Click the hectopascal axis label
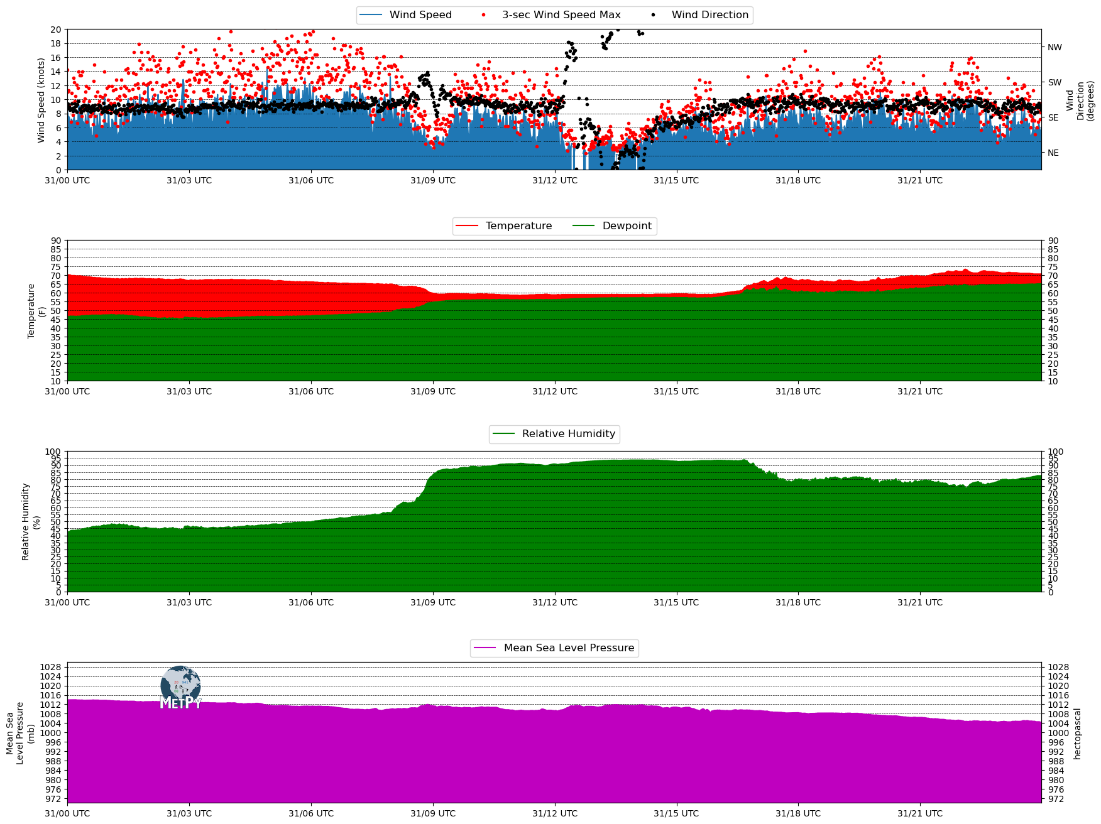This screenshot has height=824, width=1101. 1077,734
